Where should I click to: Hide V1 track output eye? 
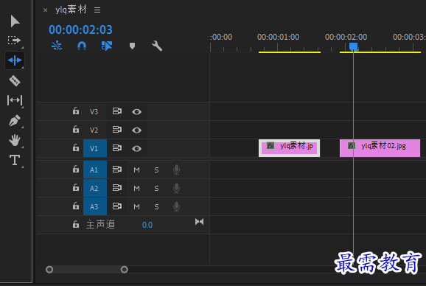(136, 149)
